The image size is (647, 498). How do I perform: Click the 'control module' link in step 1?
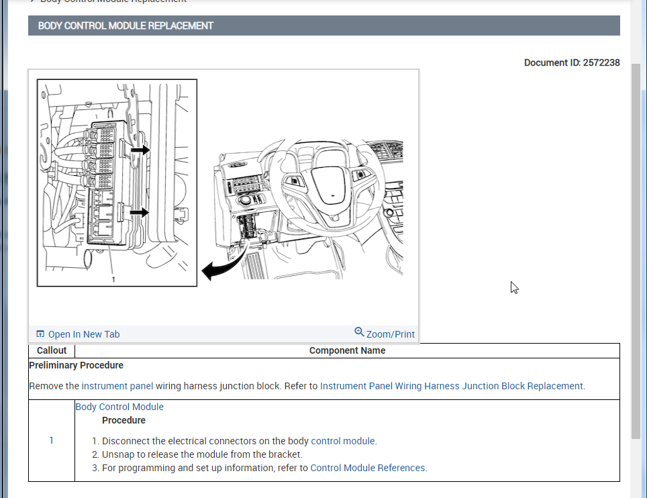click(x=343, y=441)
